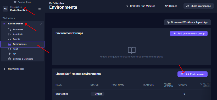
Task: Open the Share Workspace button
Action: (199, 6)
